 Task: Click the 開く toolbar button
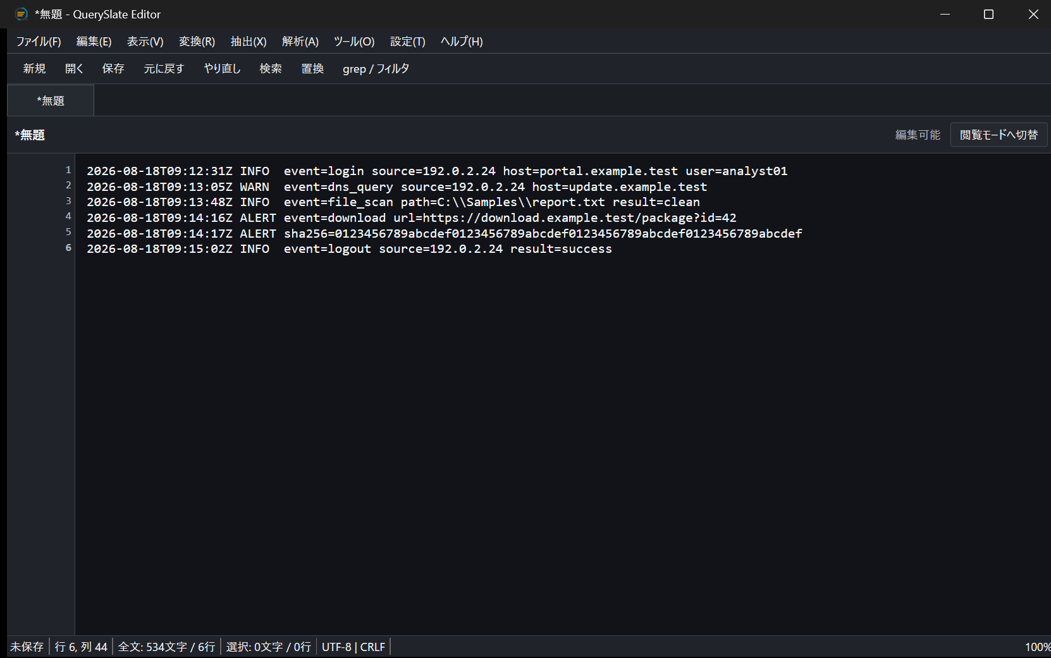(x=74, y=69)
